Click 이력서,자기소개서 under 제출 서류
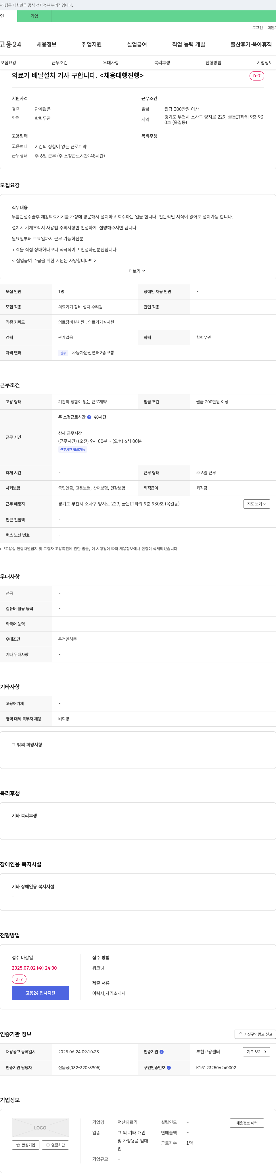The image size is (276, 1173). [109, 993]
